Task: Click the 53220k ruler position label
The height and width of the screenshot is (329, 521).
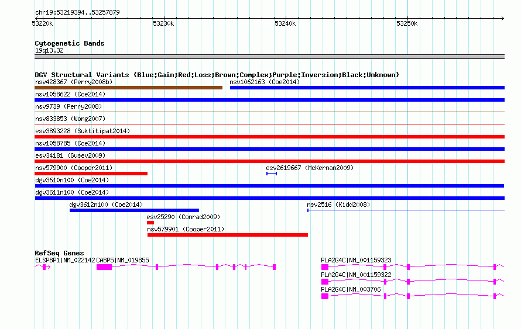Action: (42, 23)
